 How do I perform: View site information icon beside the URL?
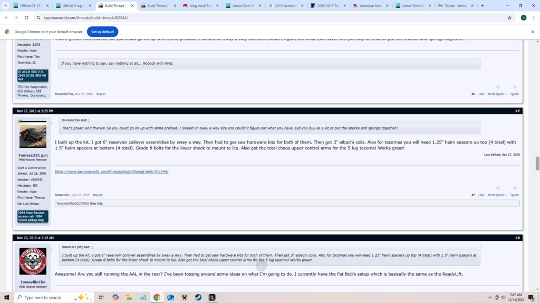38,17
